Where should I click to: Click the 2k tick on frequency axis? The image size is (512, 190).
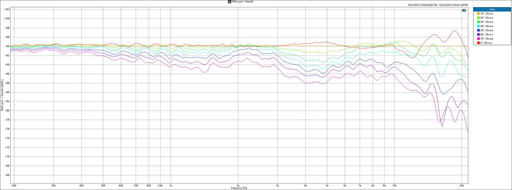pyautogui.click(x=238, y=185)
